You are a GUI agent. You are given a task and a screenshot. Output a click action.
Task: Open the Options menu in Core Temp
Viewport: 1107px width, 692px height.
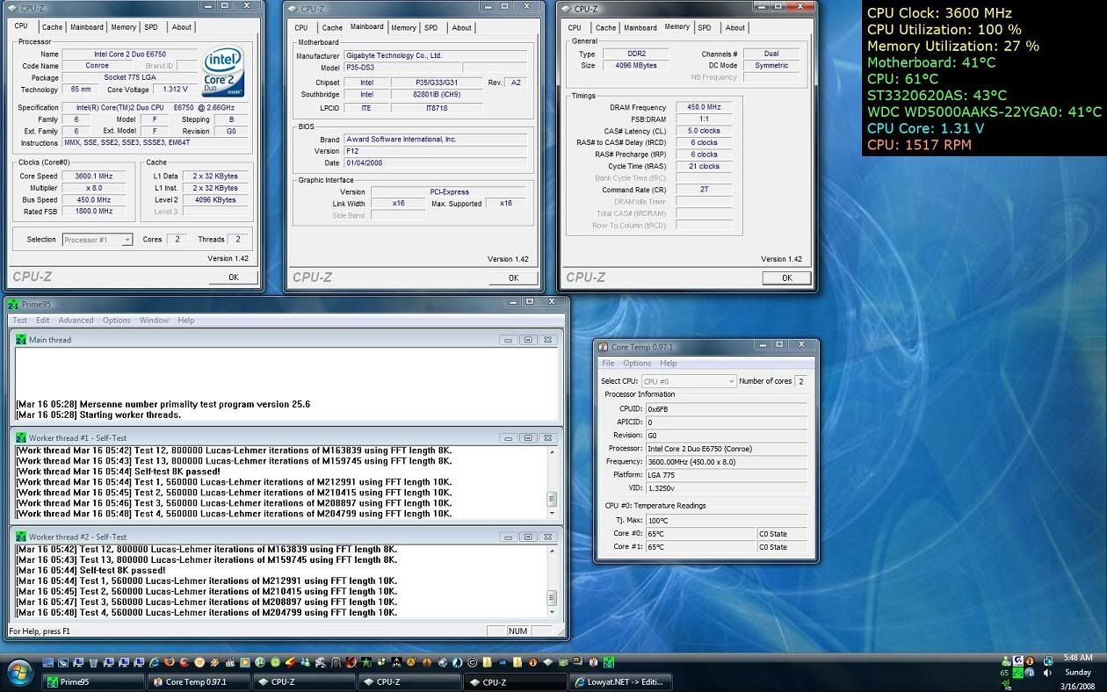pyautogui.click(x=637, y=364)
